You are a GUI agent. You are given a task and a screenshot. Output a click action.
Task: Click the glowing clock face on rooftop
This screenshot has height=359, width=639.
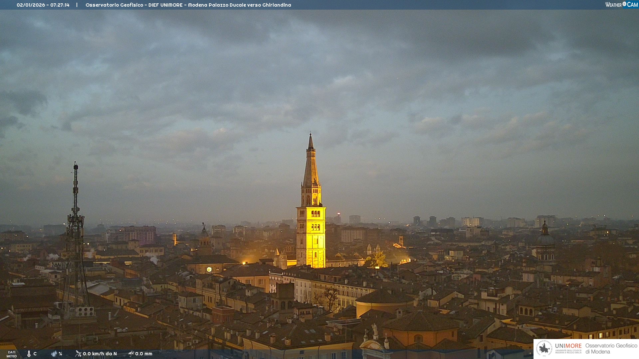[209, 269]
